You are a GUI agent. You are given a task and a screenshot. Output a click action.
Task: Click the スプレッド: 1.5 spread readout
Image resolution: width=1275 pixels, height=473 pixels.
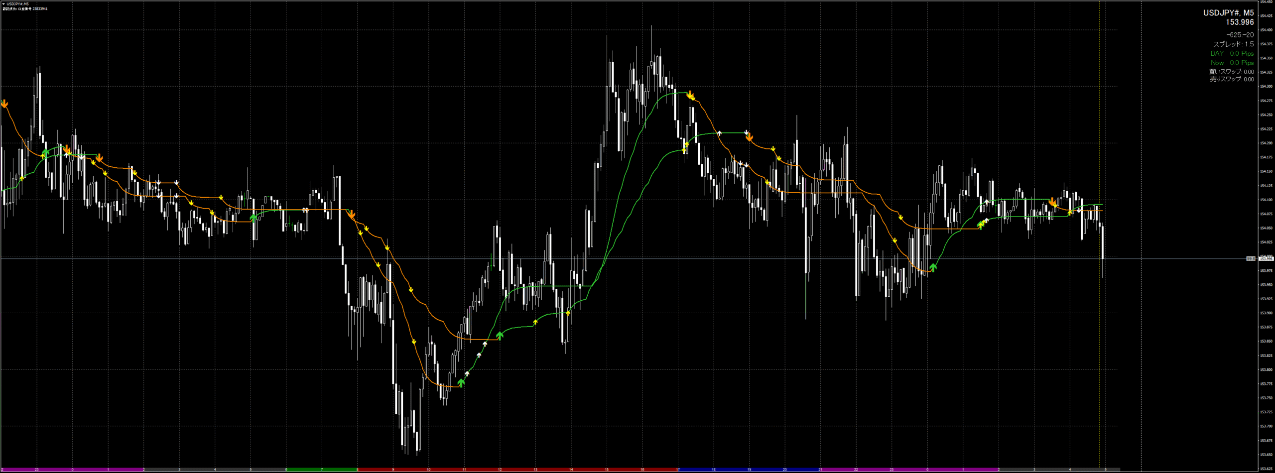click(x=1233, y=44)
